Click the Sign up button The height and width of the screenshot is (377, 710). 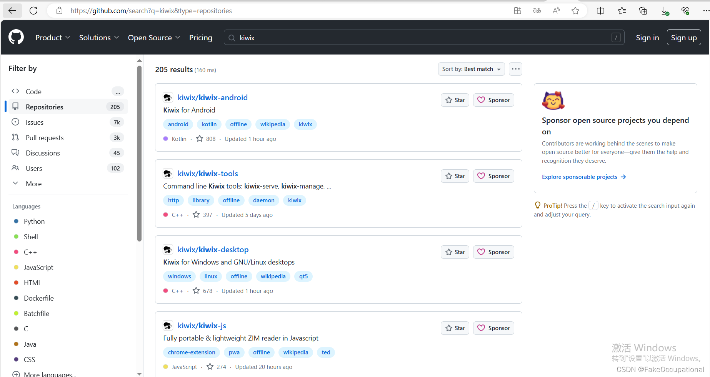point(684,38)
